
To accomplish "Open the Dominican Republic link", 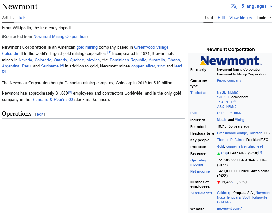I will pyautogui.click(x=128, y=60).
